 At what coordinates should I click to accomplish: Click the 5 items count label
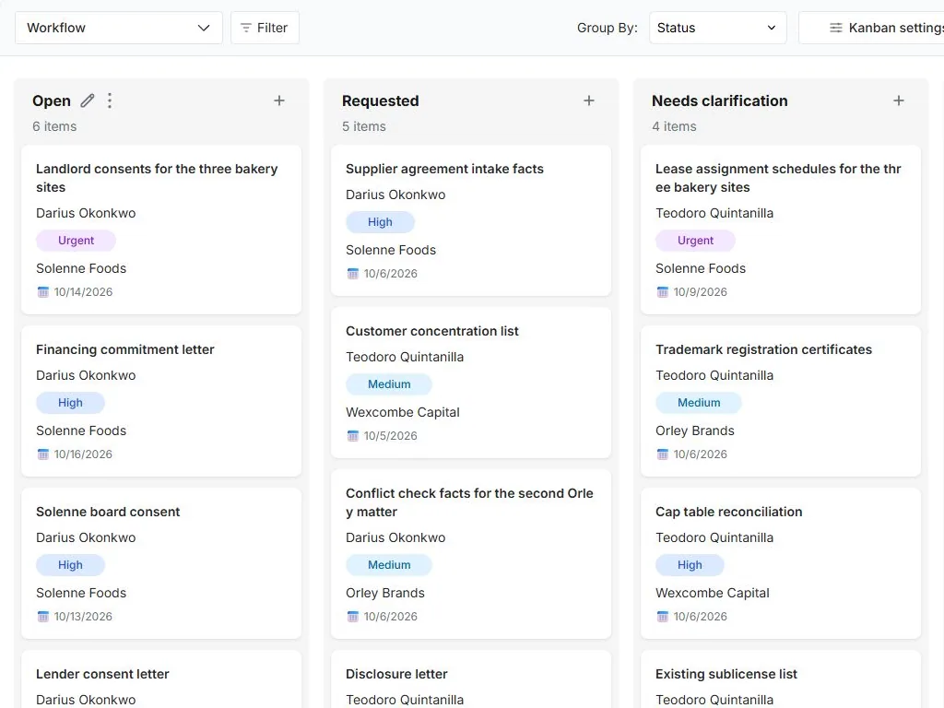click(x=364, y=126)
